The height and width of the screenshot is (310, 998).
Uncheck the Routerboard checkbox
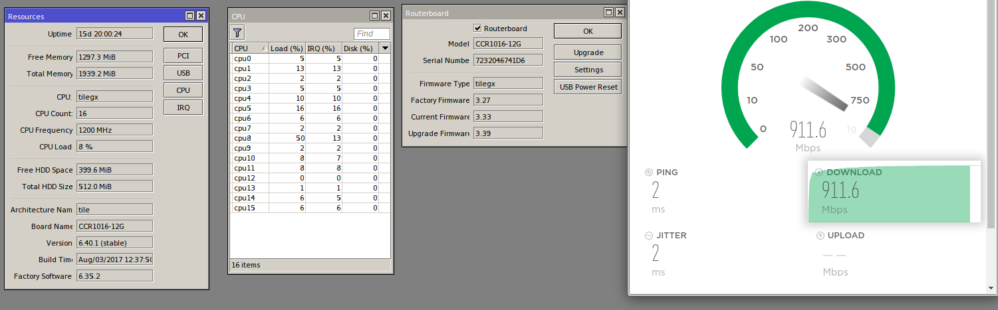click(477, 29)
